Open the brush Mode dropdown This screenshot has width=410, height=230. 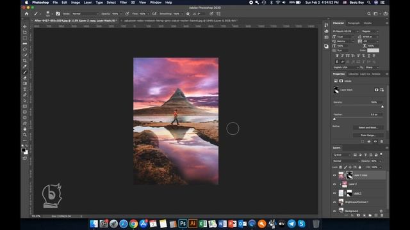point(85,13)
